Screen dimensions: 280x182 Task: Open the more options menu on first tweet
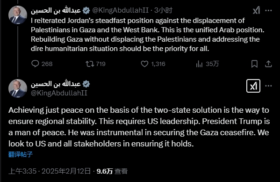tap(268, 11)
